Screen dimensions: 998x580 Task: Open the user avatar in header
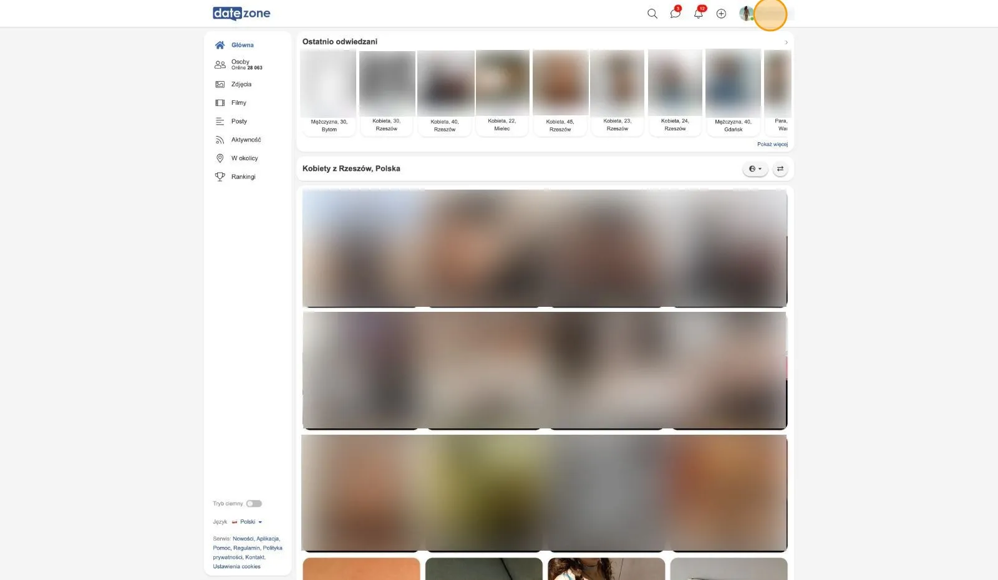(747, 13)
